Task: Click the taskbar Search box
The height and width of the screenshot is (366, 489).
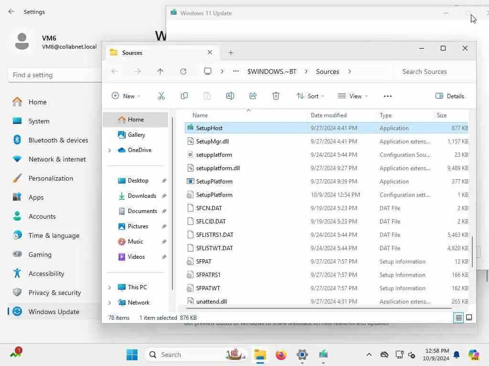Action: tap(196, 355)
